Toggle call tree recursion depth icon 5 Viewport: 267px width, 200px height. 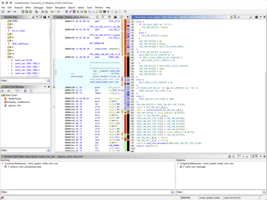click(247, 156)
